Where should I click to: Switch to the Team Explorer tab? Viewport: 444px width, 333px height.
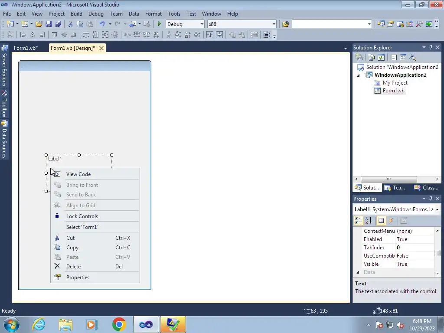tap(395, 187)
